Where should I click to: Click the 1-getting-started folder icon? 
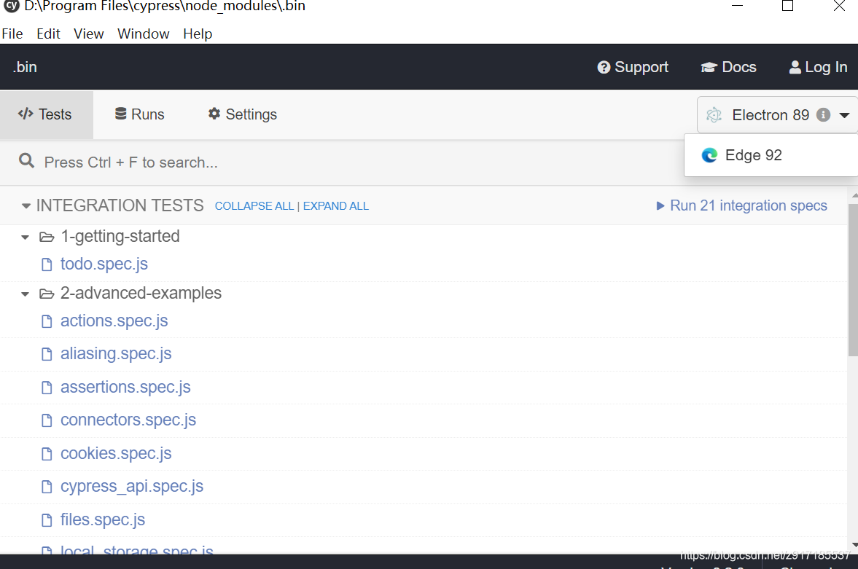[x=47, y=237]
